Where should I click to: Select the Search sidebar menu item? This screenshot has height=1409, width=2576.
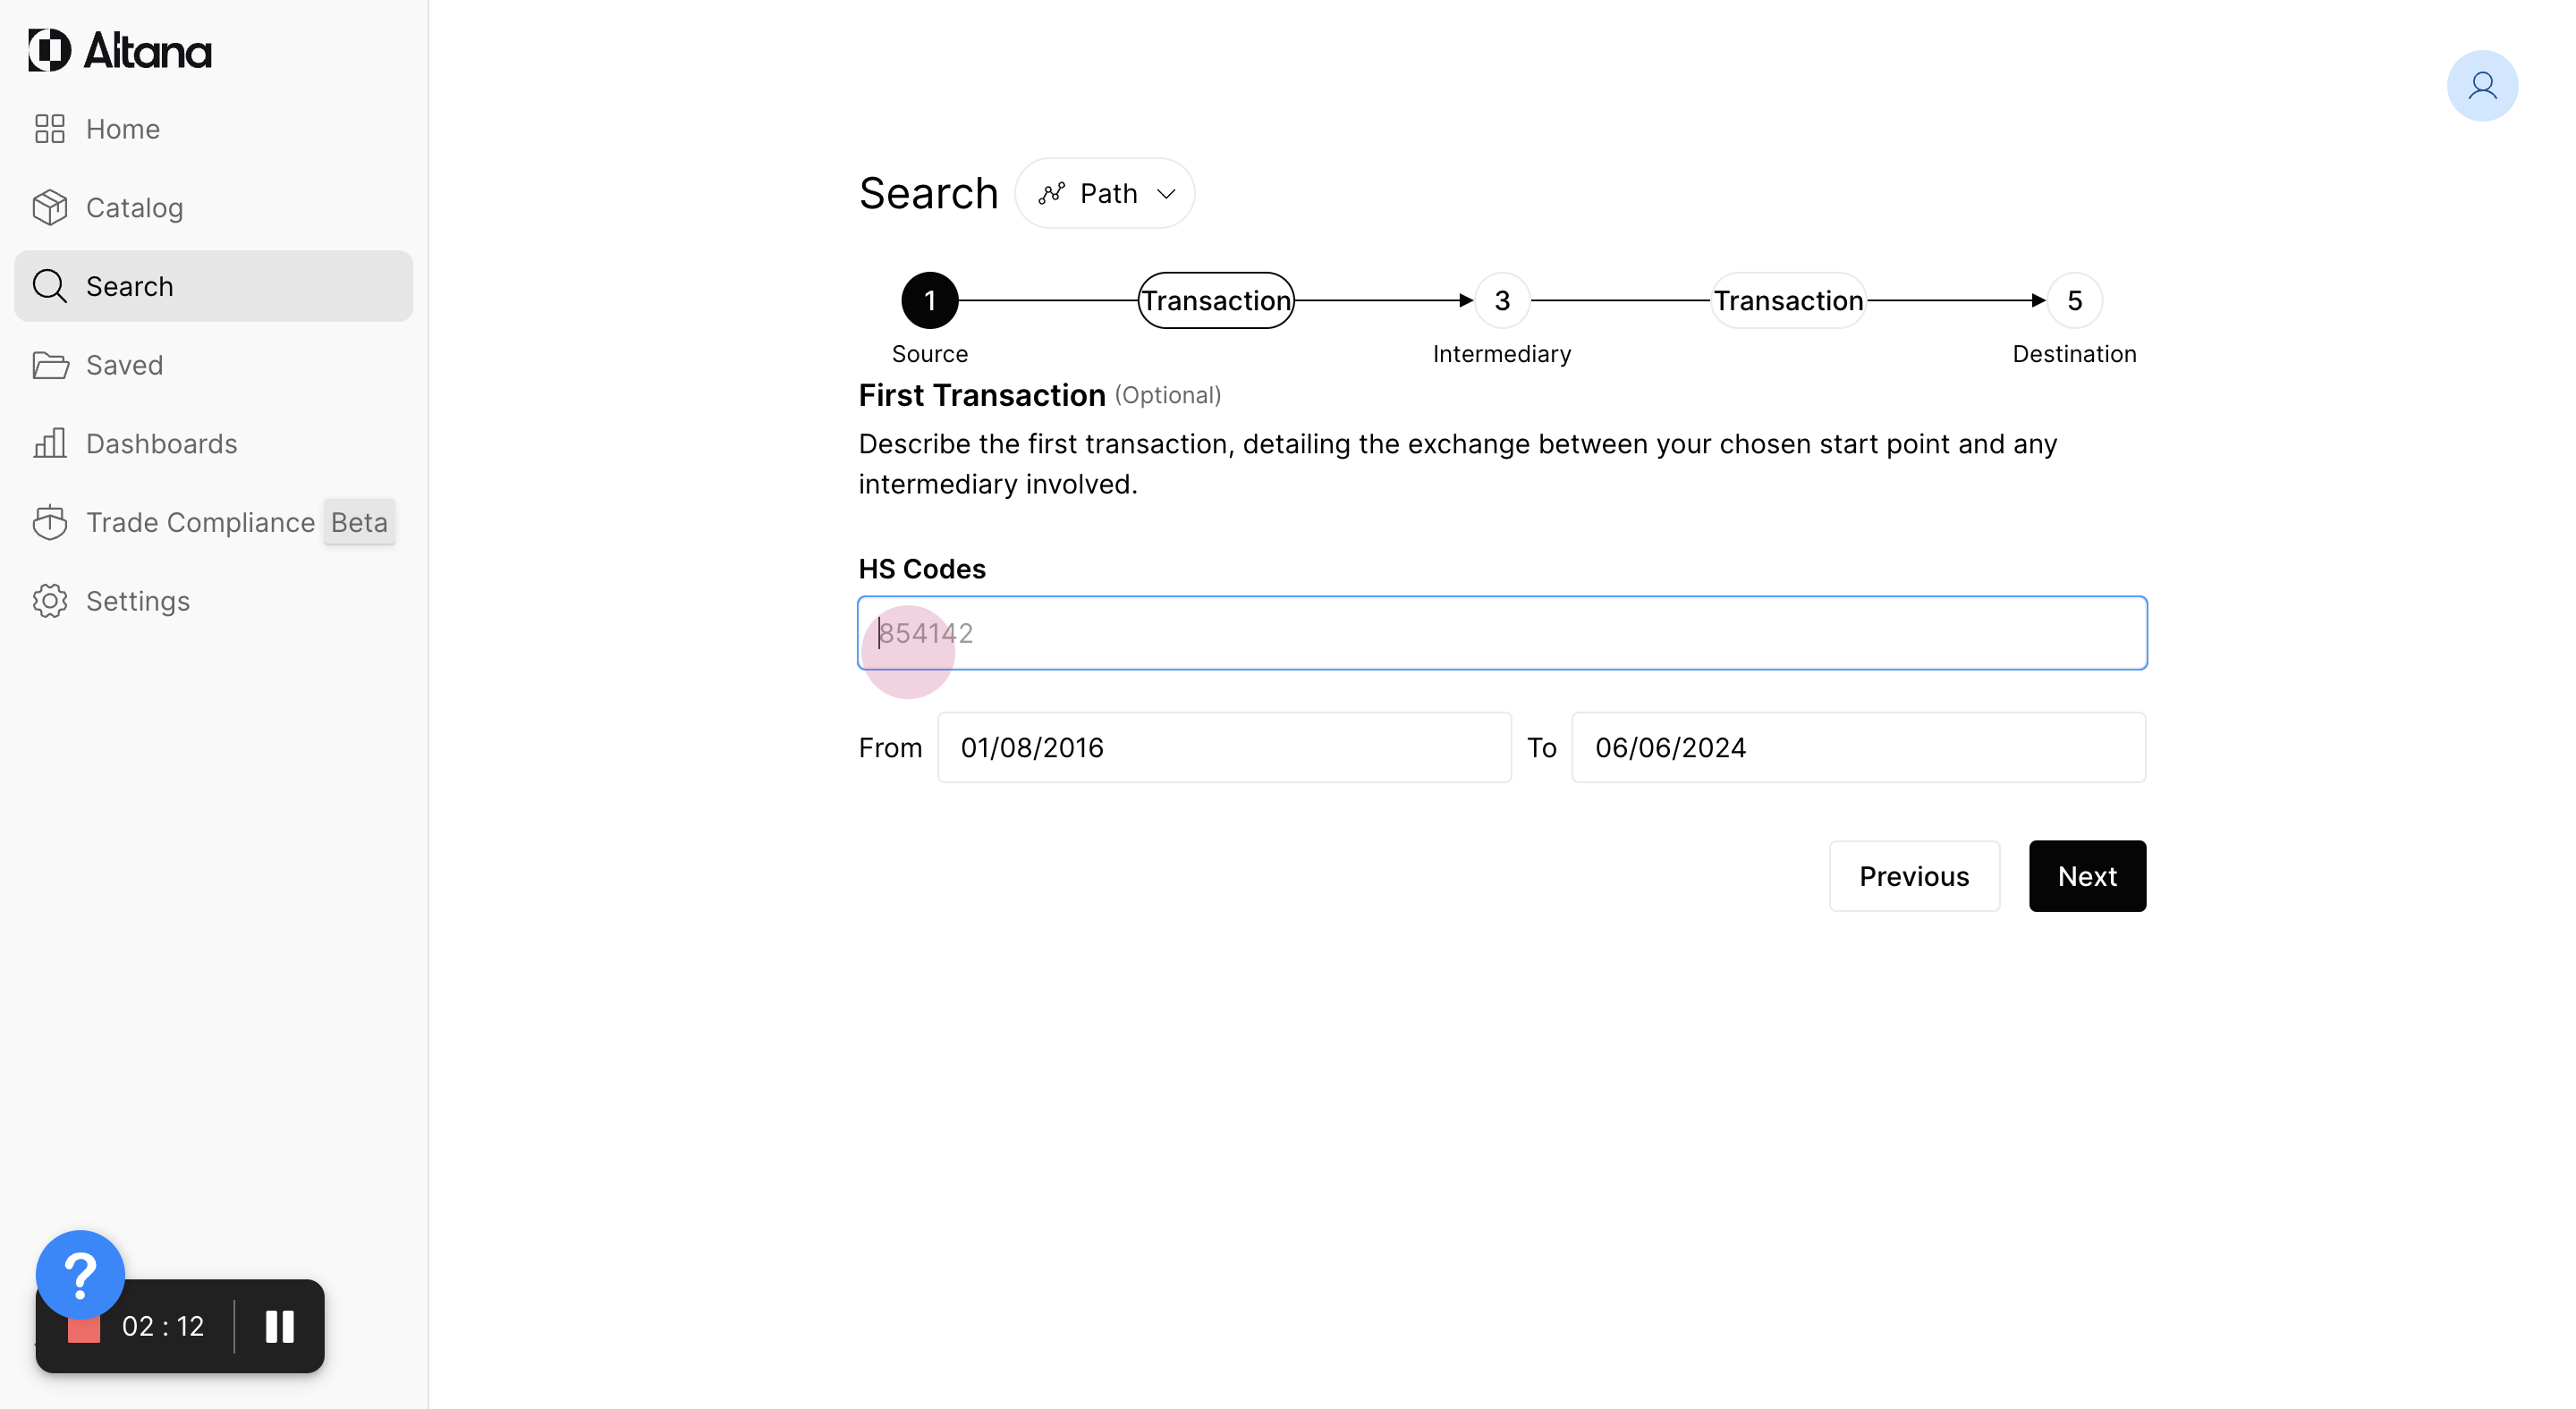pyautogui.click(x=213, y=287)
